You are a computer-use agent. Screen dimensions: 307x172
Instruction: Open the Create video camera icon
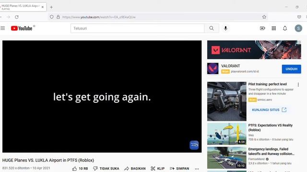click(x=262, y=28)
